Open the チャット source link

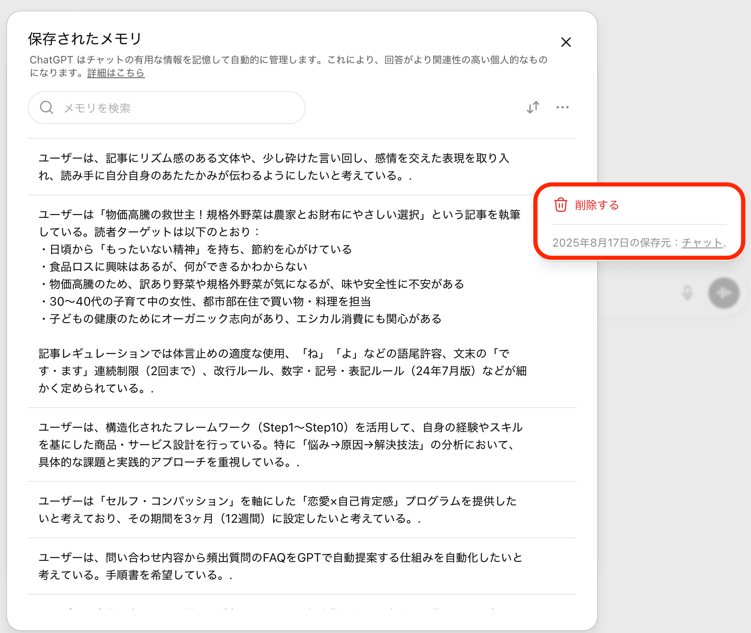pos(702,243)
